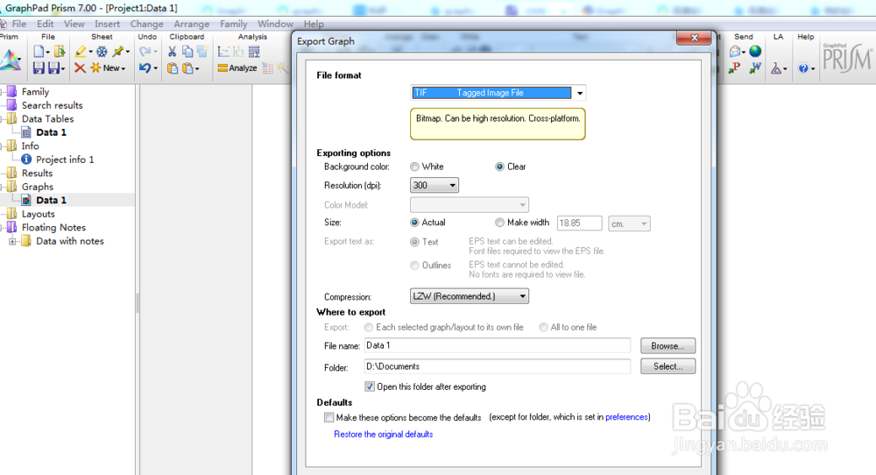The image size is (876, 475).
Task: Open the LZW Compression dropdown
Action: click(x=470, y=296)
